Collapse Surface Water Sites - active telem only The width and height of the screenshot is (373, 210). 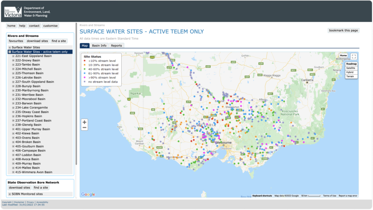[10, 52]
